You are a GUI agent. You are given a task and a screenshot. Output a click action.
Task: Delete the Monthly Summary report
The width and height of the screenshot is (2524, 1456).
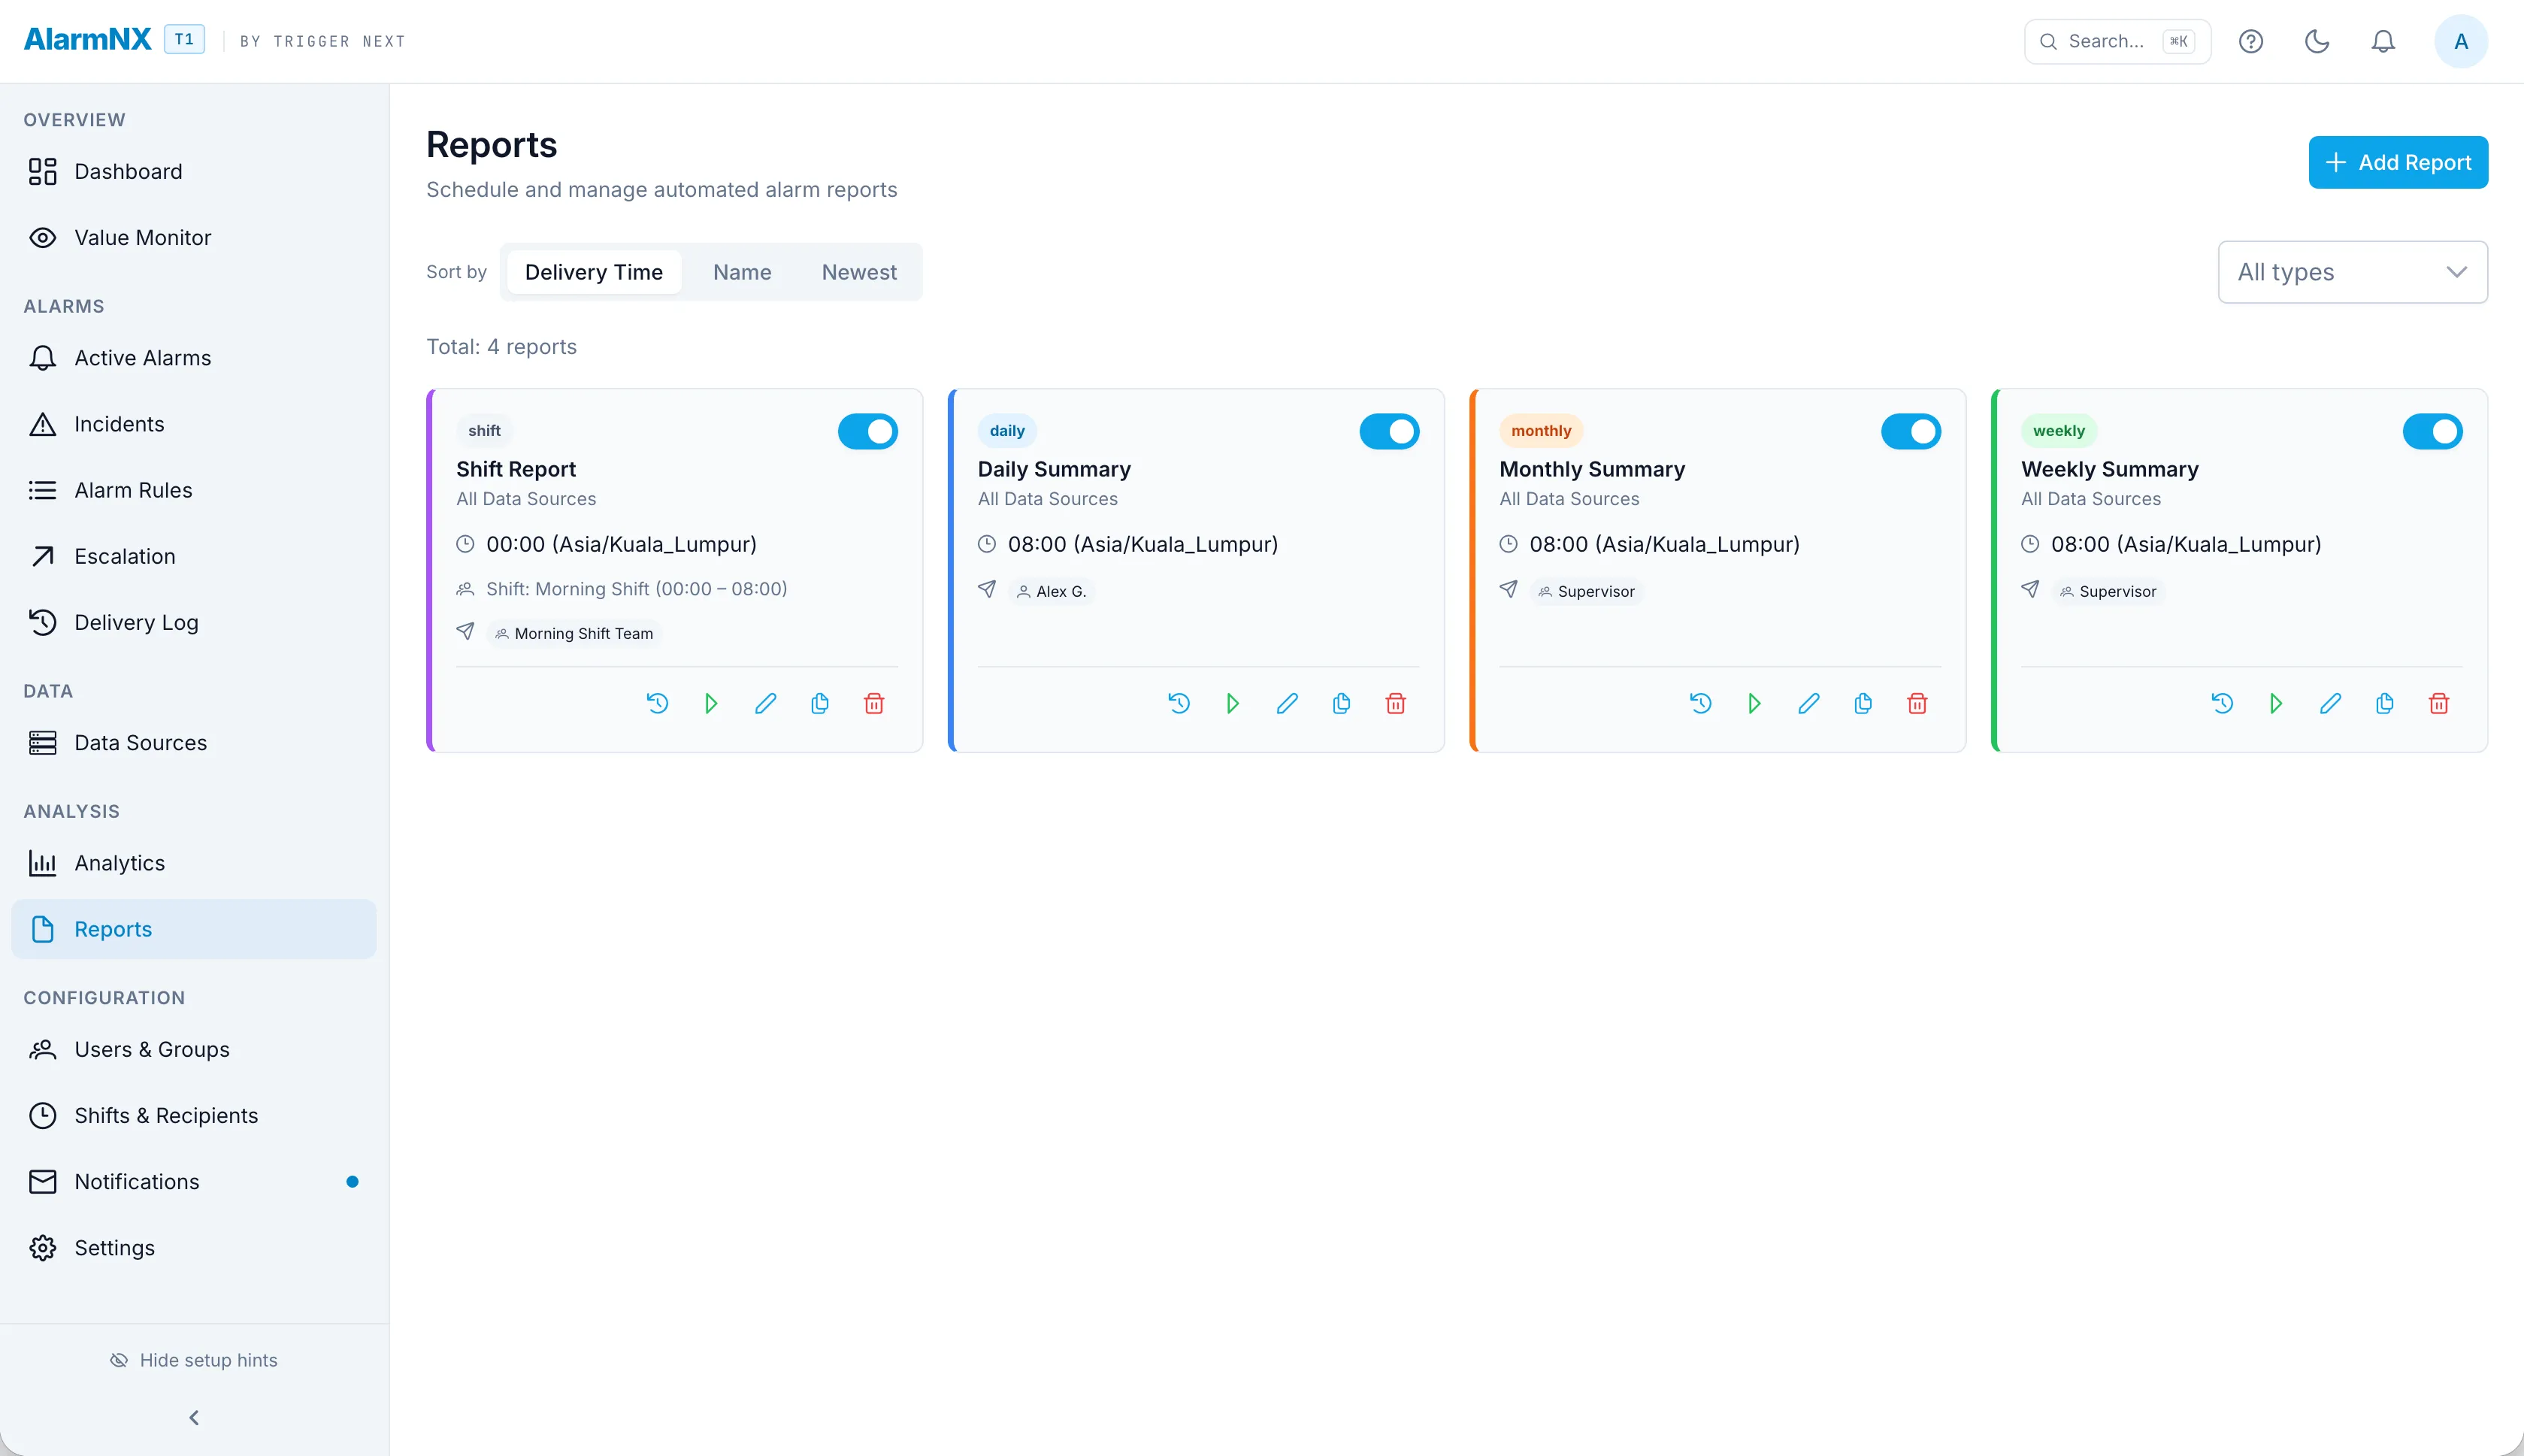[x=1917, y=704]
